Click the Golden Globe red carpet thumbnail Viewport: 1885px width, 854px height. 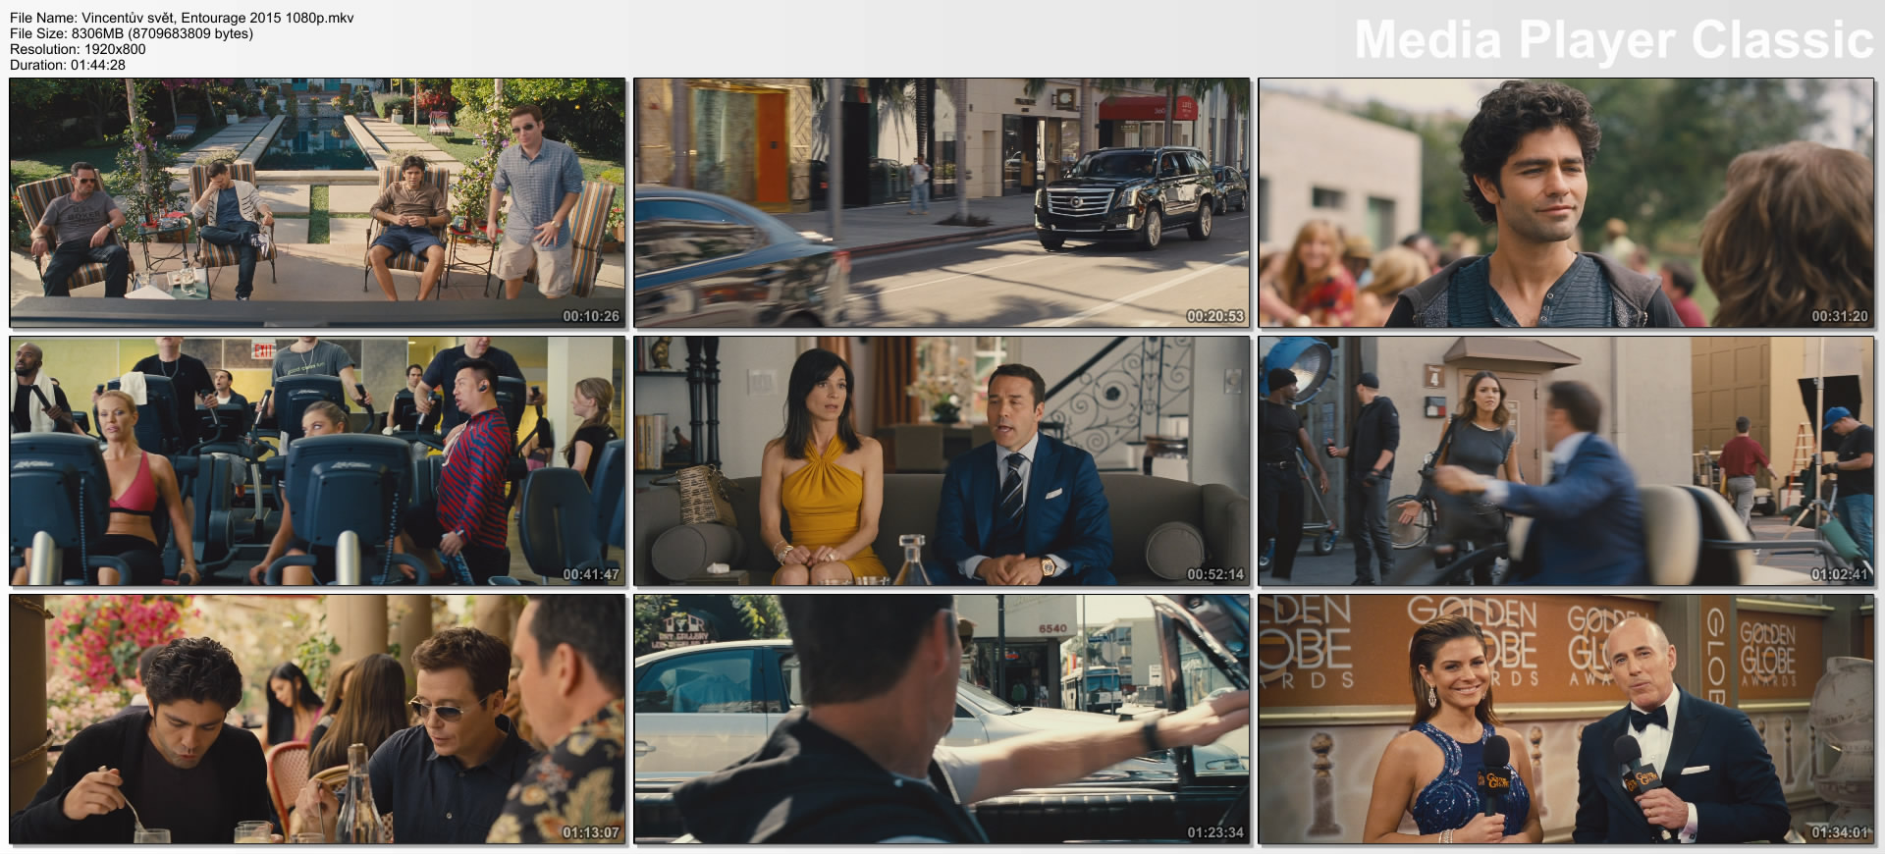coord(1566,719)
